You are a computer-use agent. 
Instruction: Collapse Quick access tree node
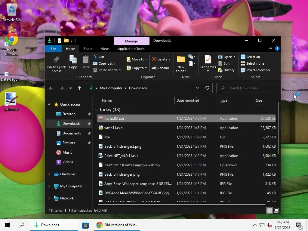(49, 104)
